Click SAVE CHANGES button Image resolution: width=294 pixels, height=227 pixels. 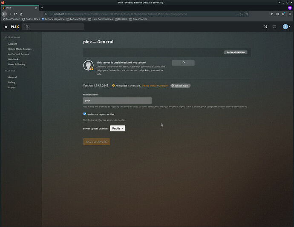pos(96,142)
